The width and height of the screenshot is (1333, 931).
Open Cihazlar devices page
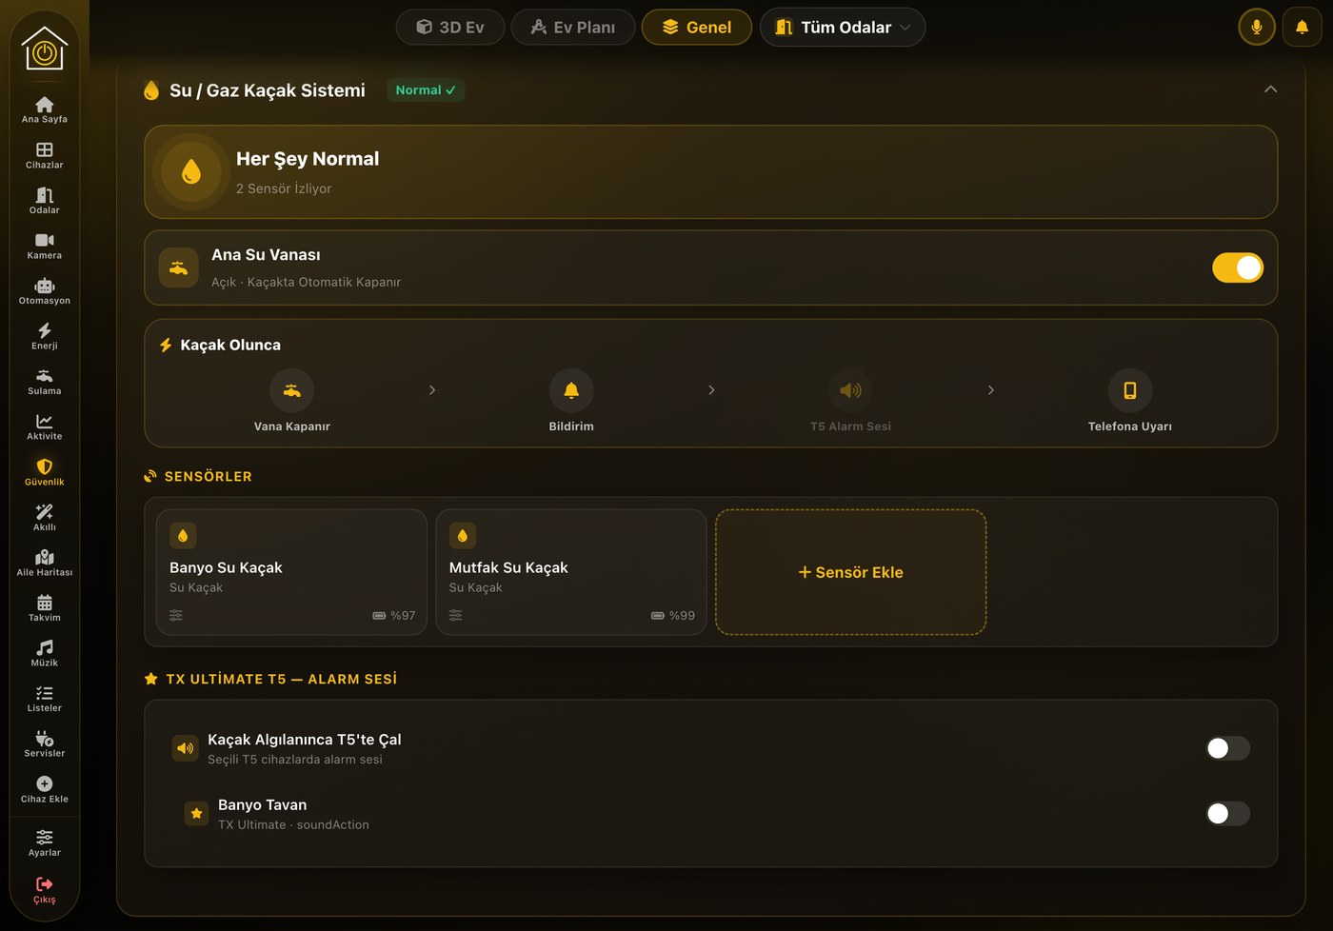44,155
